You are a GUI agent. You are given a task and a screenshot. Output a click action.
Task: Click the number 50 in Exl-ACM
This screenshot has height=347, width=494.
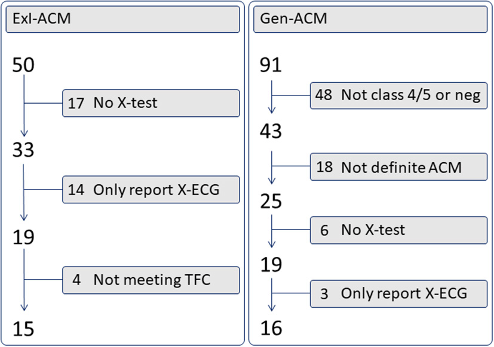pyautogui.click(x=24, y=65)
